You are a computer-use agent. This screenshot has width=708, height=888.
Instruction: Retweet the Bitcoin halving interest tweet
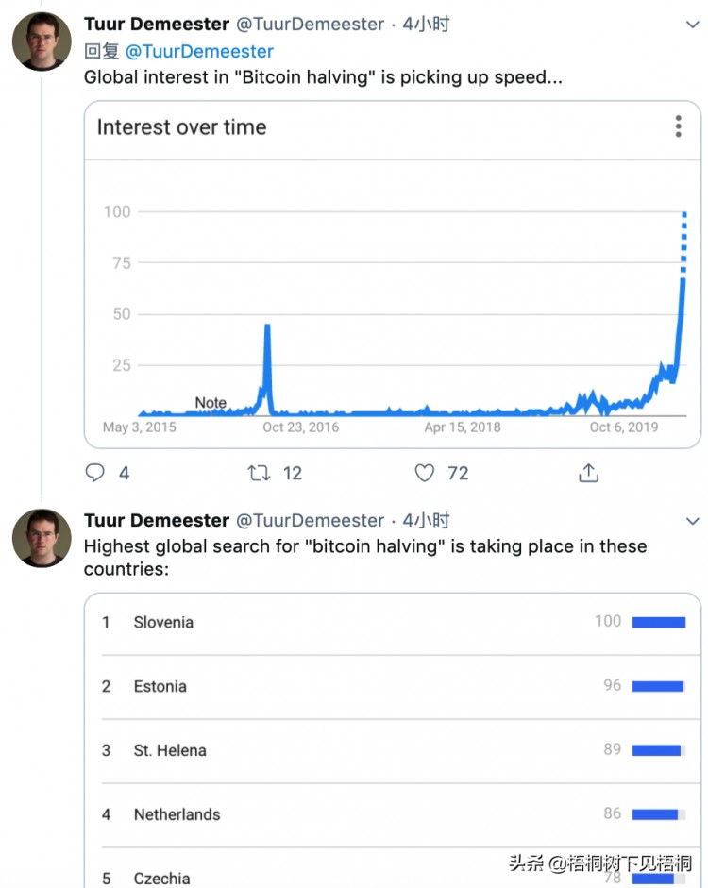(x=259, y=473)
